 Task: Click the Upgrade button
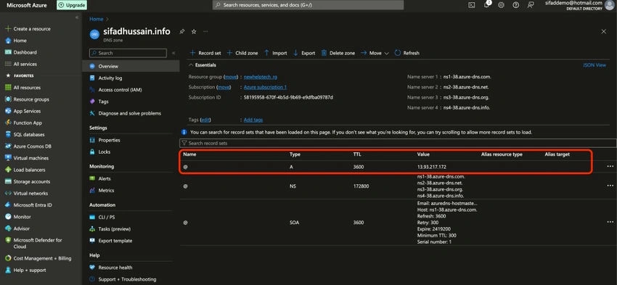click(x=72, y=5)
